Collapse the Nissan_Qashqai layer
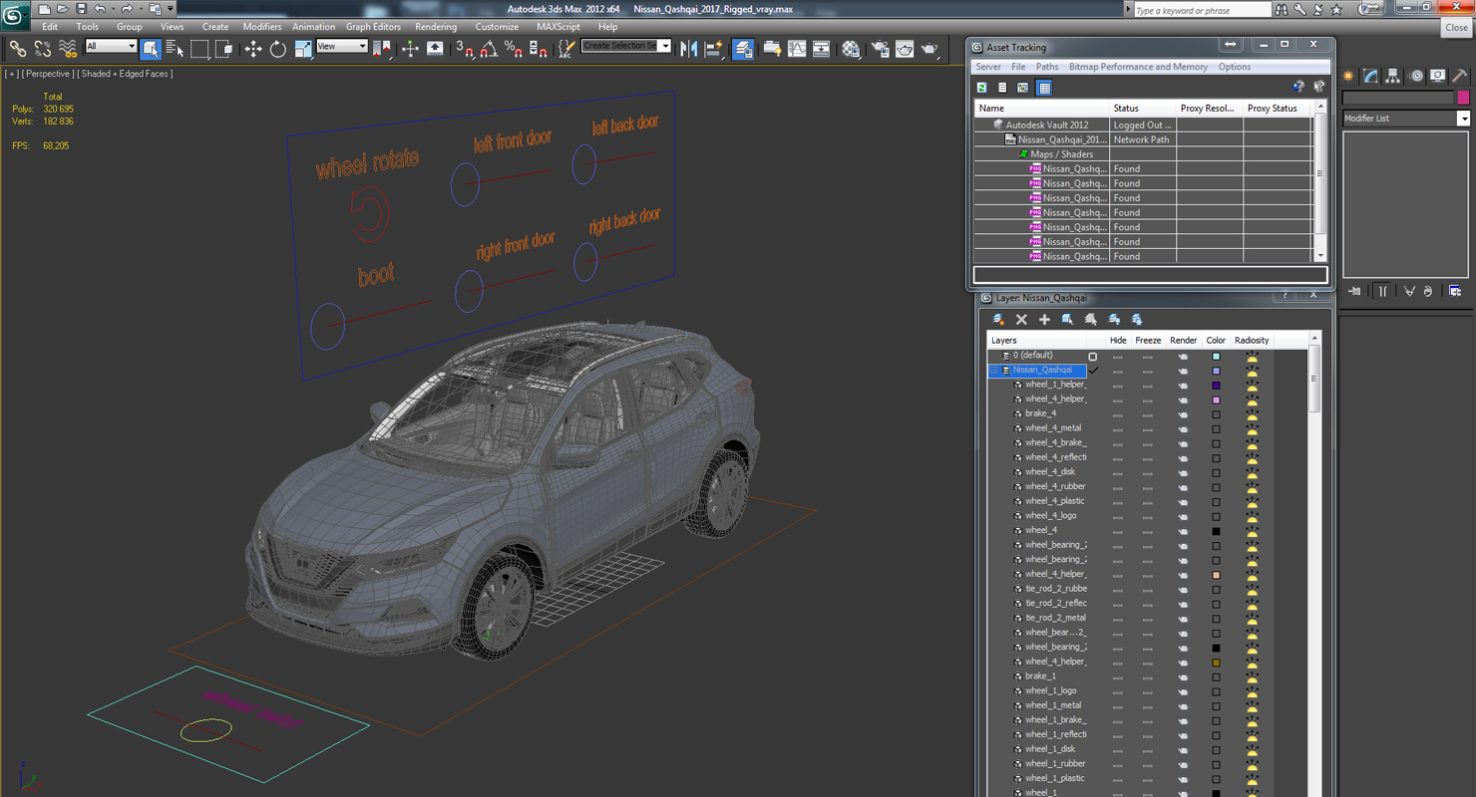Screen dimensions: 1476x797 (x=994, y=370)
